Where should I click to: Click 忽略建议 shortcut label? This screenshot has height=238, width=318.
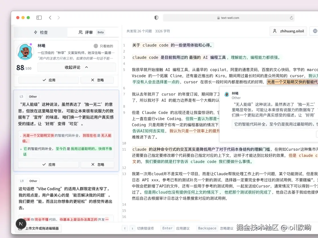click(x=227, y=228)
